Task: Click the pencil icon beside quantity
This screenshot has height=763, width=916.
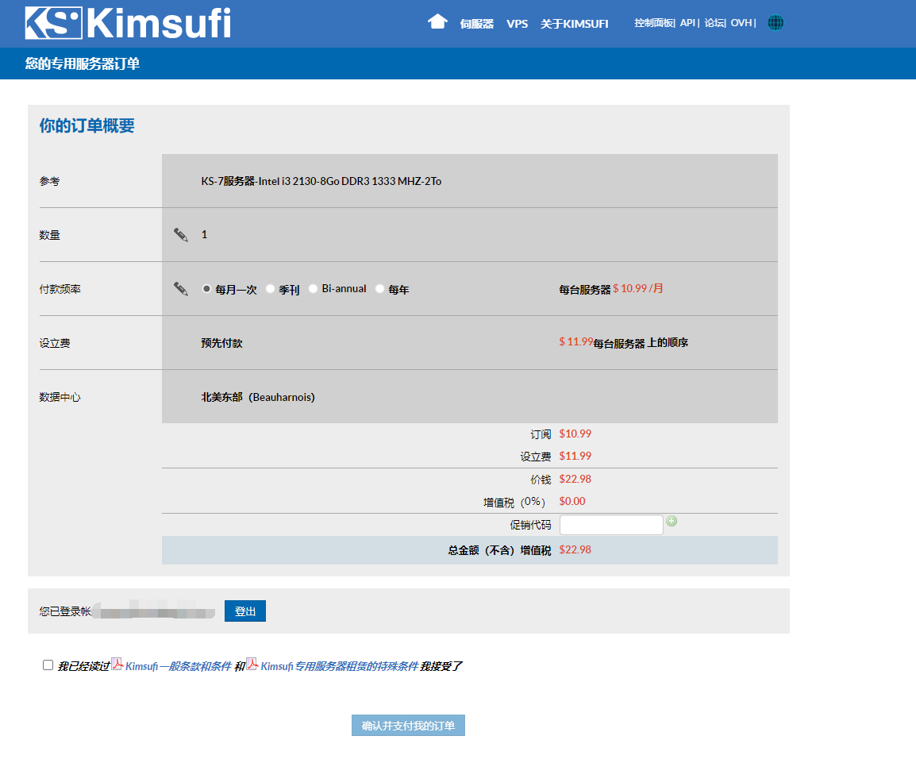Action: pos(181,235)
